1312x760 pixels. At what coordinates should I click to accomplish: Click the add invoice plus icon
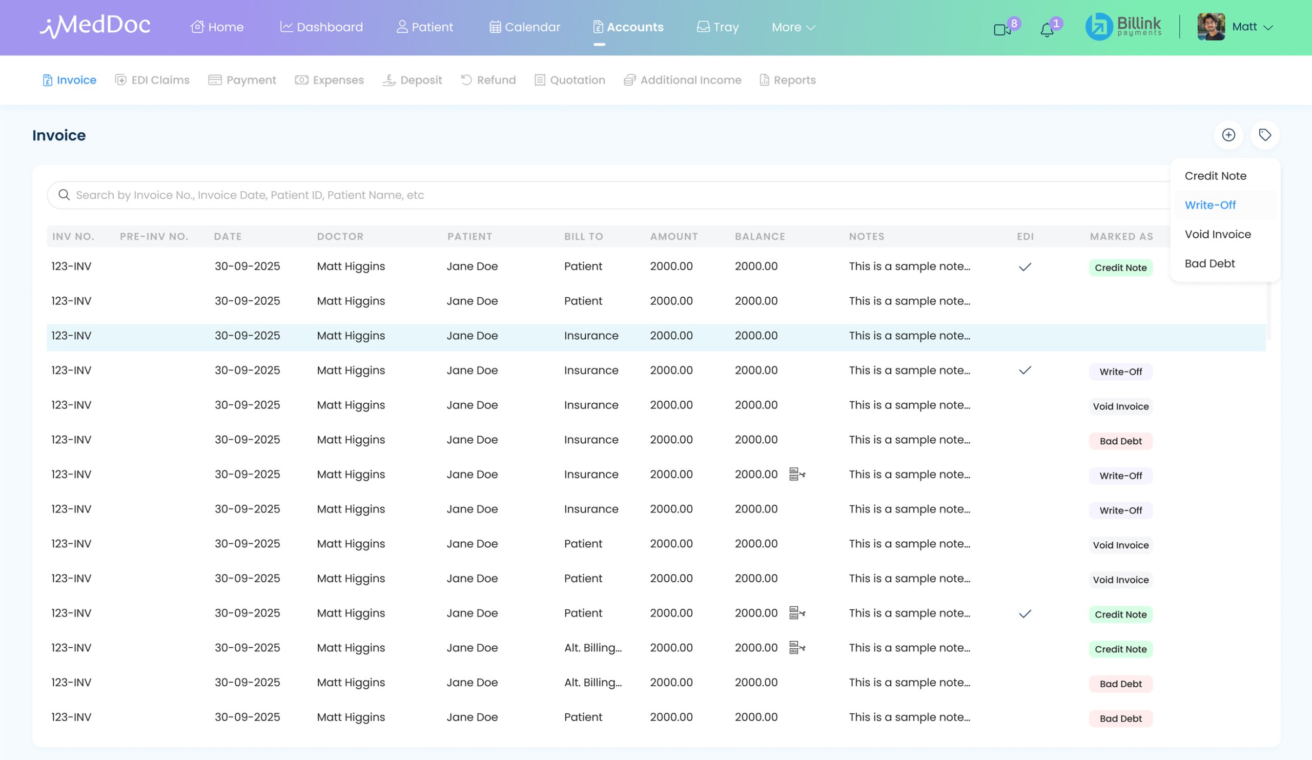[1228, 135]
